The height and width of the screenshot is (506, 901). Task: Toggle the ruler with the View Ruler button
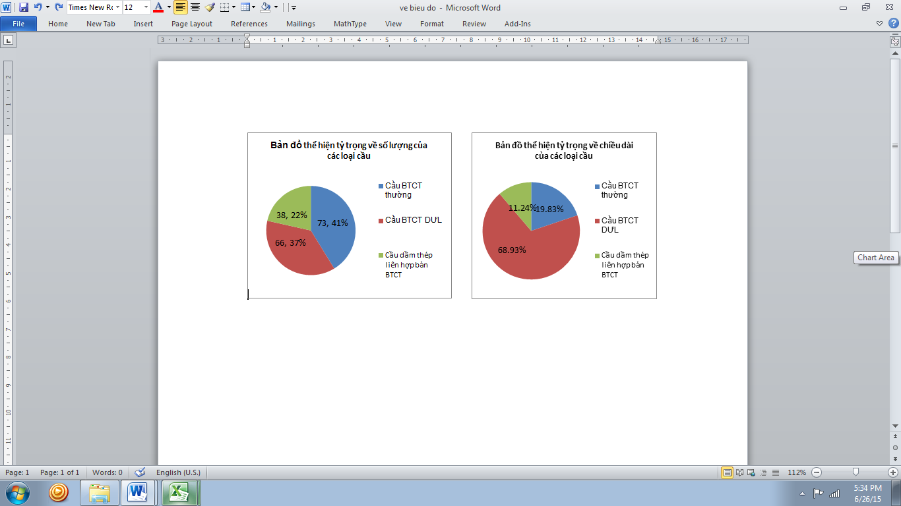895,41
